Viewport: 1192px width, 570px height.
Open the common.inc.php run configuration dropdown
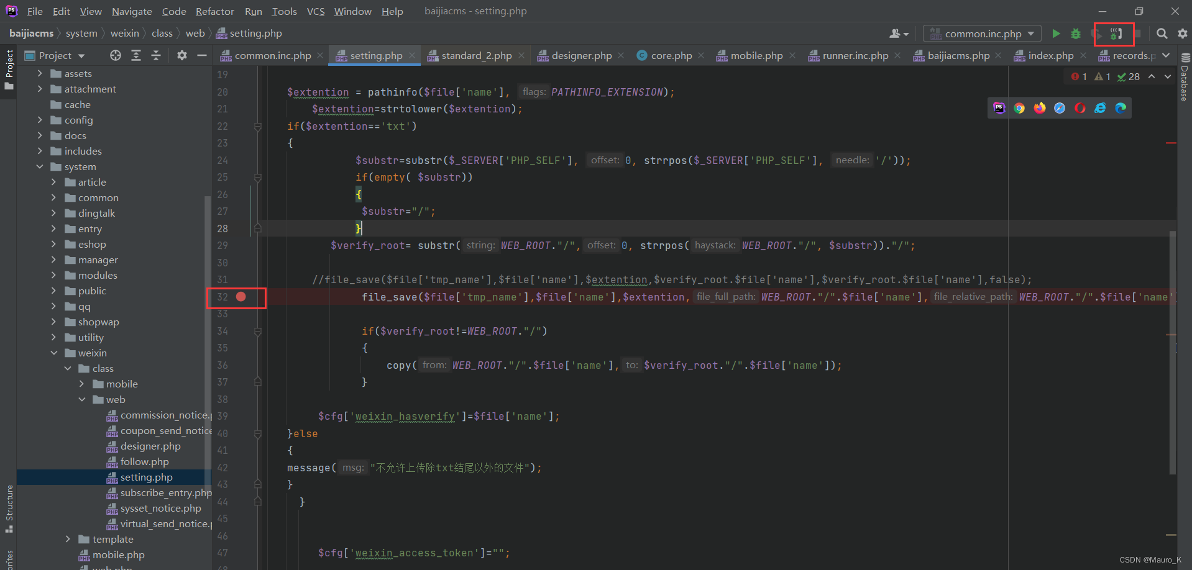coord(982,34)
